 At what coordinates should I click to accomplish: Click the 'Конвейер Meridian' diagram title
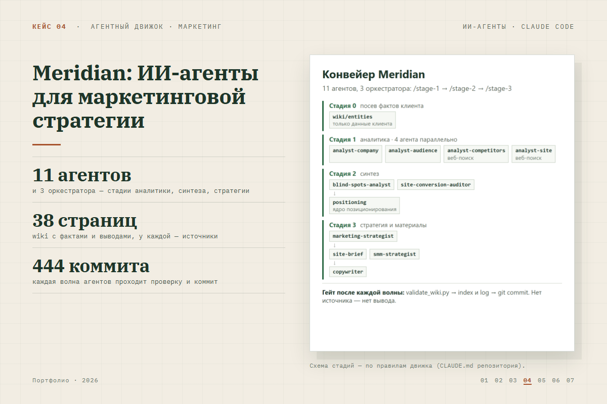coord(373,75)
